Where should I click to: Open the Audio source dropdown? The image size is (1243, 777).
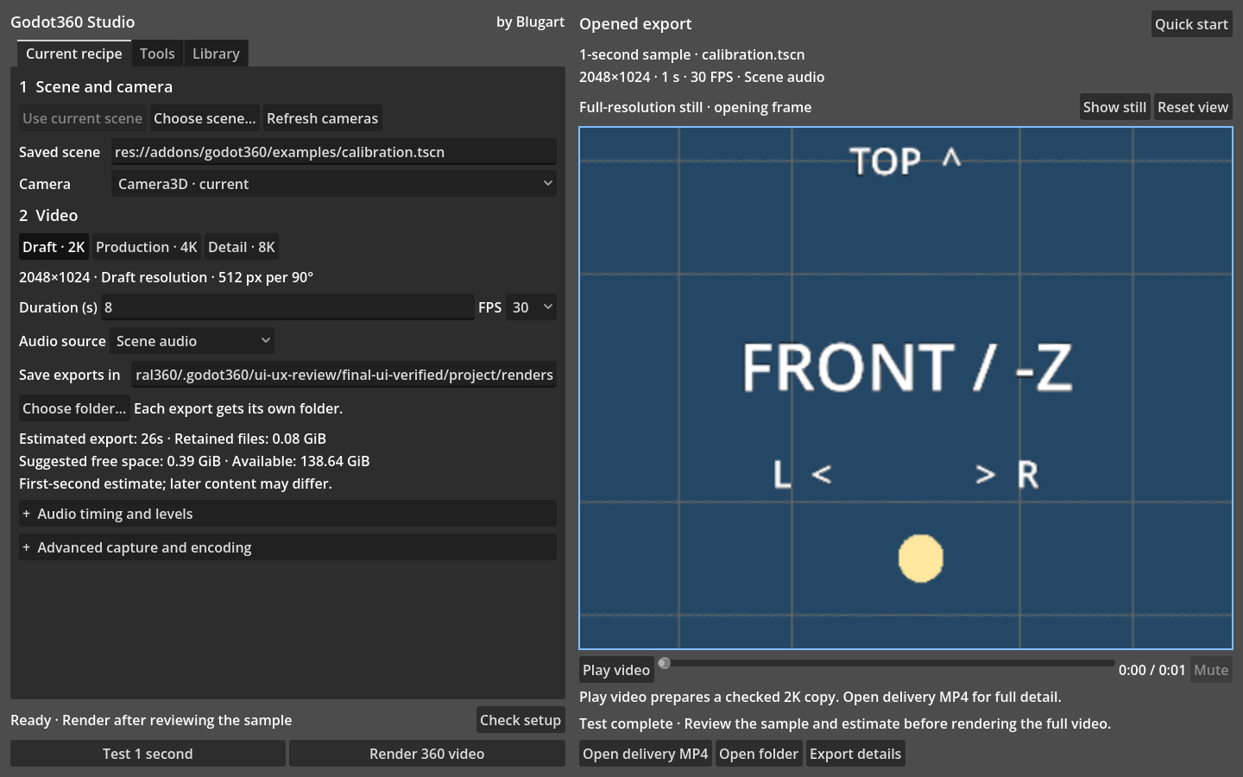click(x=192, y=341)
